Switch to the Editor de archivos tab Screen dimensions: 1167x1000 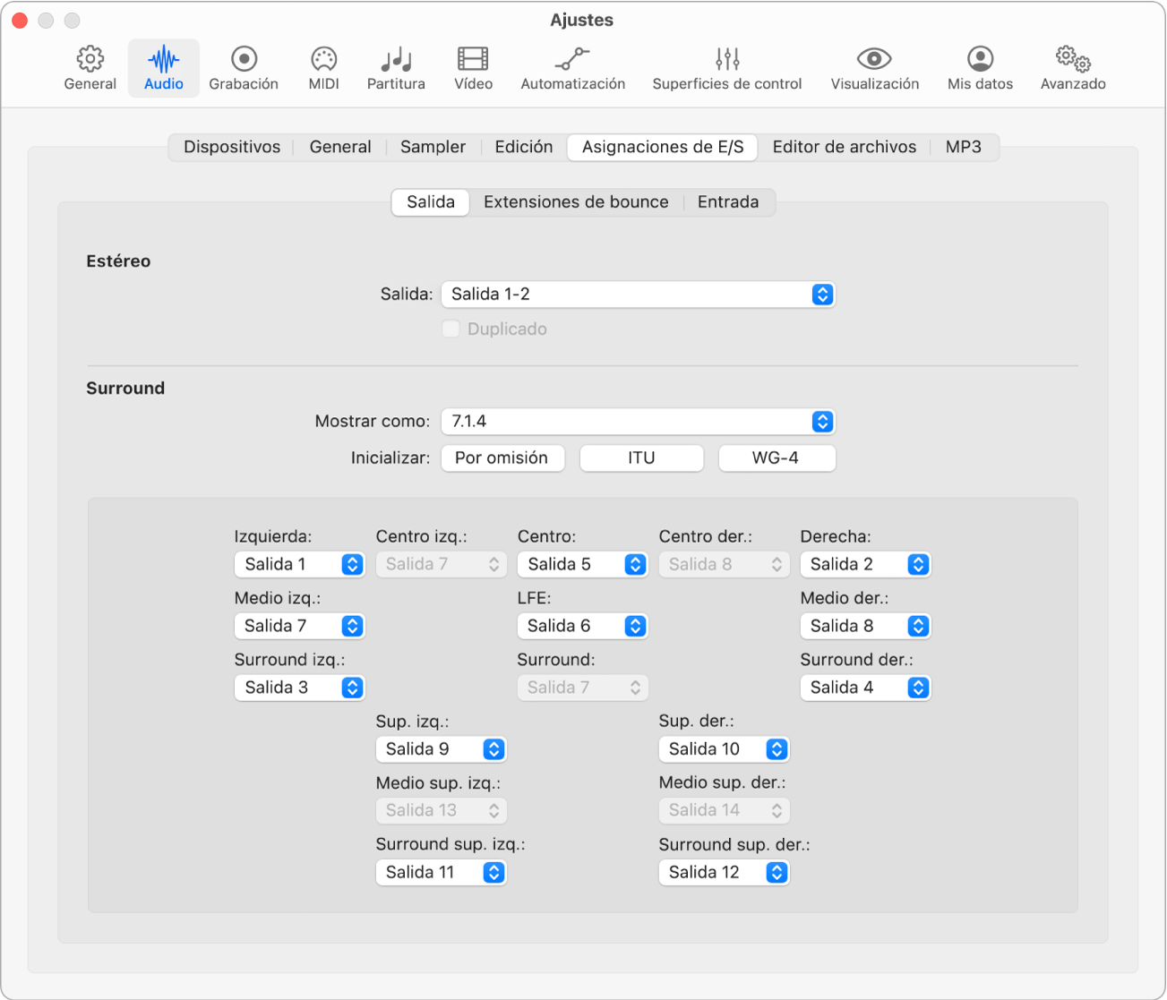[x=845, y=147]
